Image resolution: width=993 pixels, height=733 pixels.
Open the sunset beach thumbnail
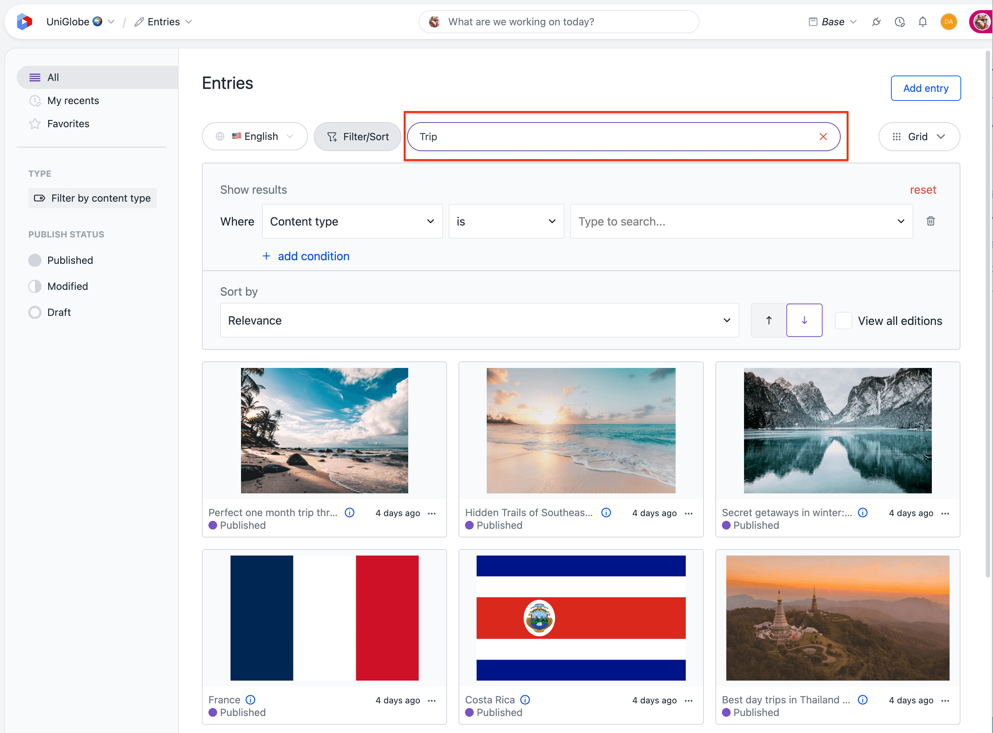click(x=581, y=430)
